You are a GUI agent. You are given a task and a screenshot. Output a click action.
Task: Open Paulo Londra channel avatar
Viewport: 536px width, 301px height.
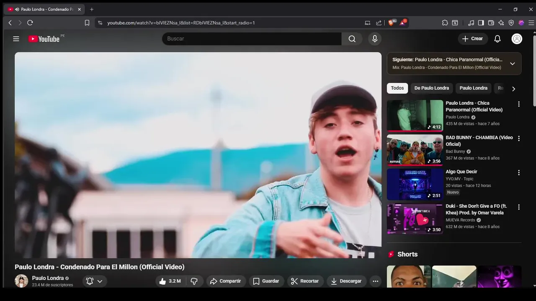[x=21, y=281]
